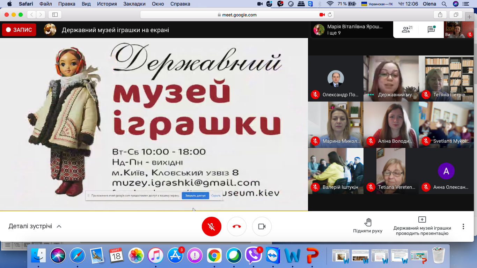477x268 pixels.
Task: Select Аліна Володи... video tile
Action: (x=391, y=125)
